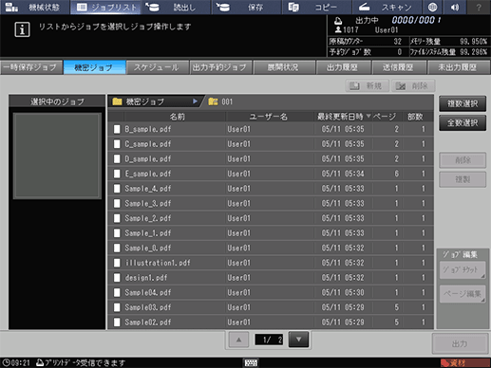
Task: Open the スケジュール tab
Action: (x=157, y=67)
